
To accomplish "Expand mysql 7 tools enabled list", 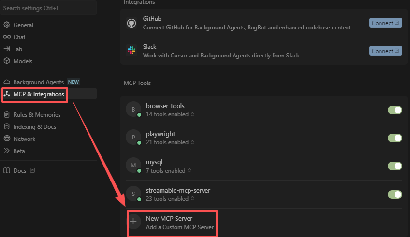I will (x=169, y=171).
